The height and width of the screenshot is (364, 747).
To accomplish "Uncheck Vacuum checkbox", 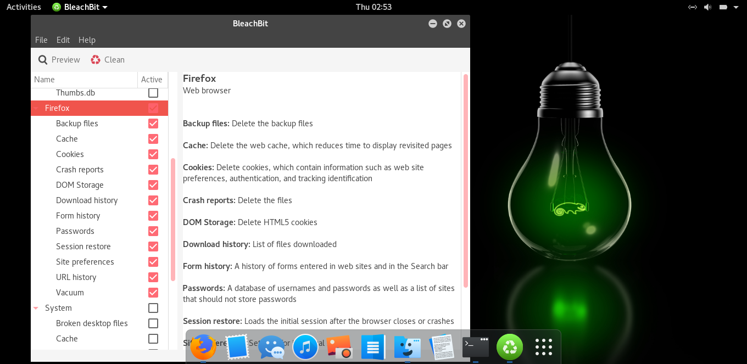I will tap(153, 293).
